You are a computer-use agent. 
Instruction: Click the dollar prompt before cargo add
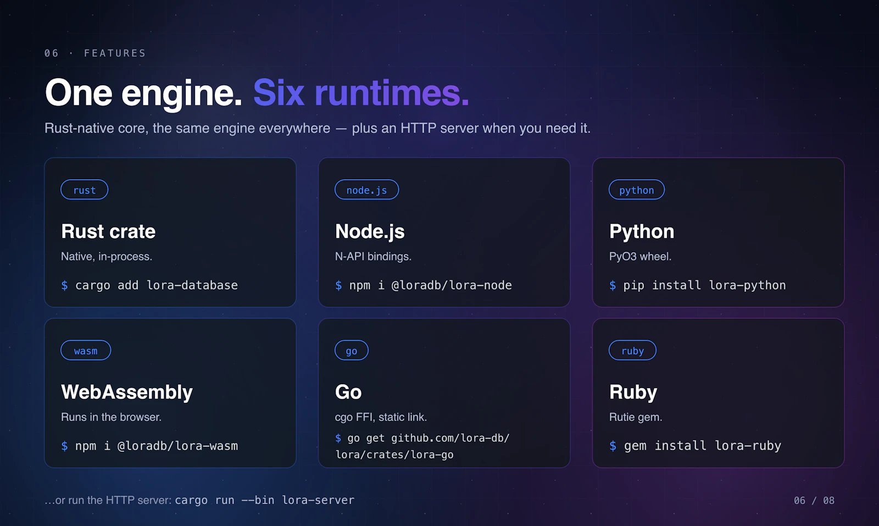(x=64, y=285)
